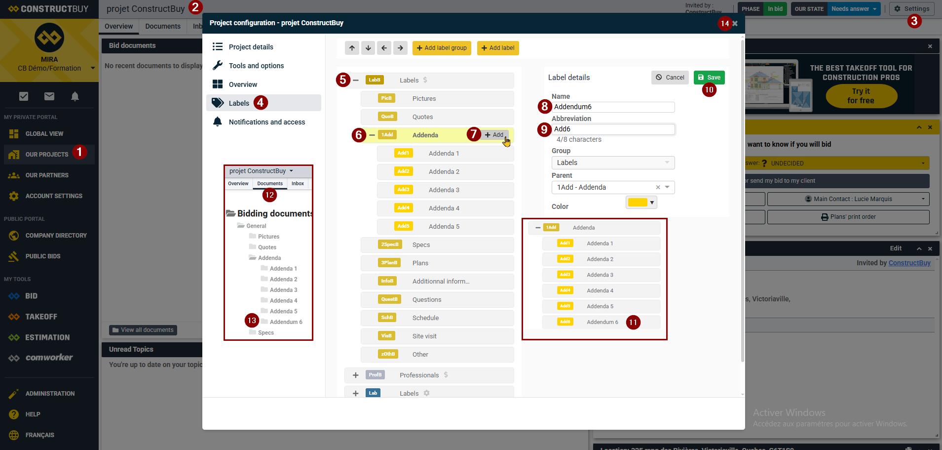Viewport: 942px width, 450px height.
Task: Open the tasks checkmark icon in sidebar
Action: pyautogui.click(x=24, y=96)
